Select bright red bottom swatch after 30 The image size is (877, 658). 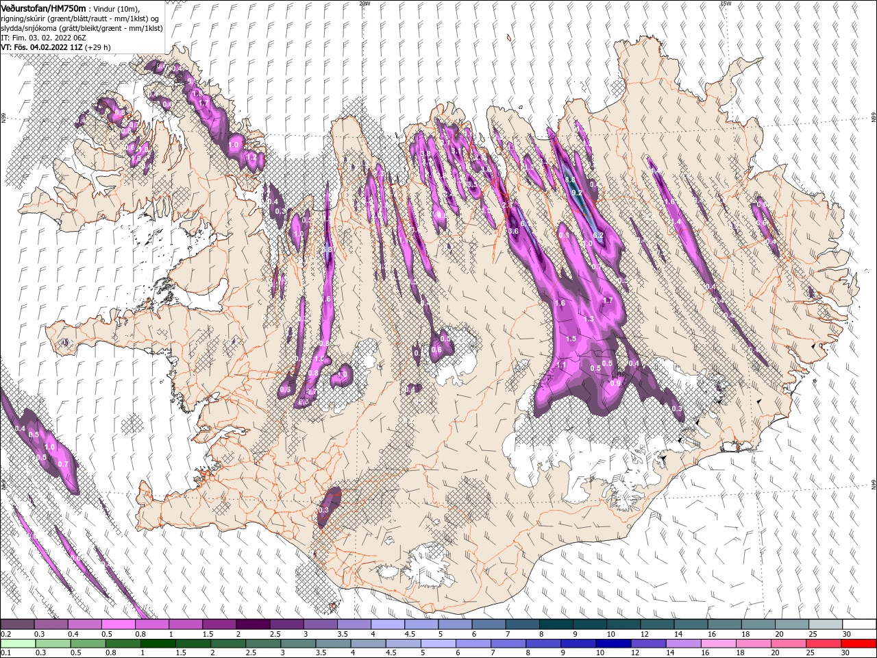(x=858, y=644)
